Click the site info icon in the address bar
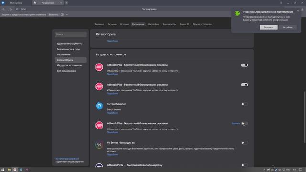 click(17, 9)
